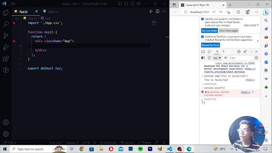Close the App.js tab
This screenshot has height=153, width=272.
click(x=37, y=11)
